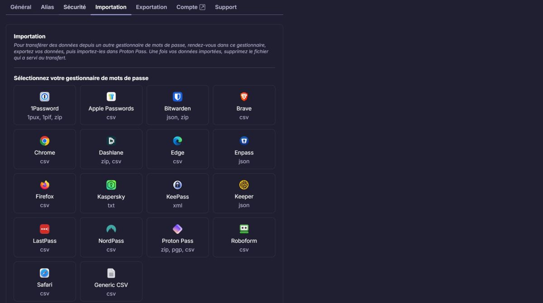This screenshot has width=543, height=303.
Task: Import from Generic CSV
Action: 111,281
